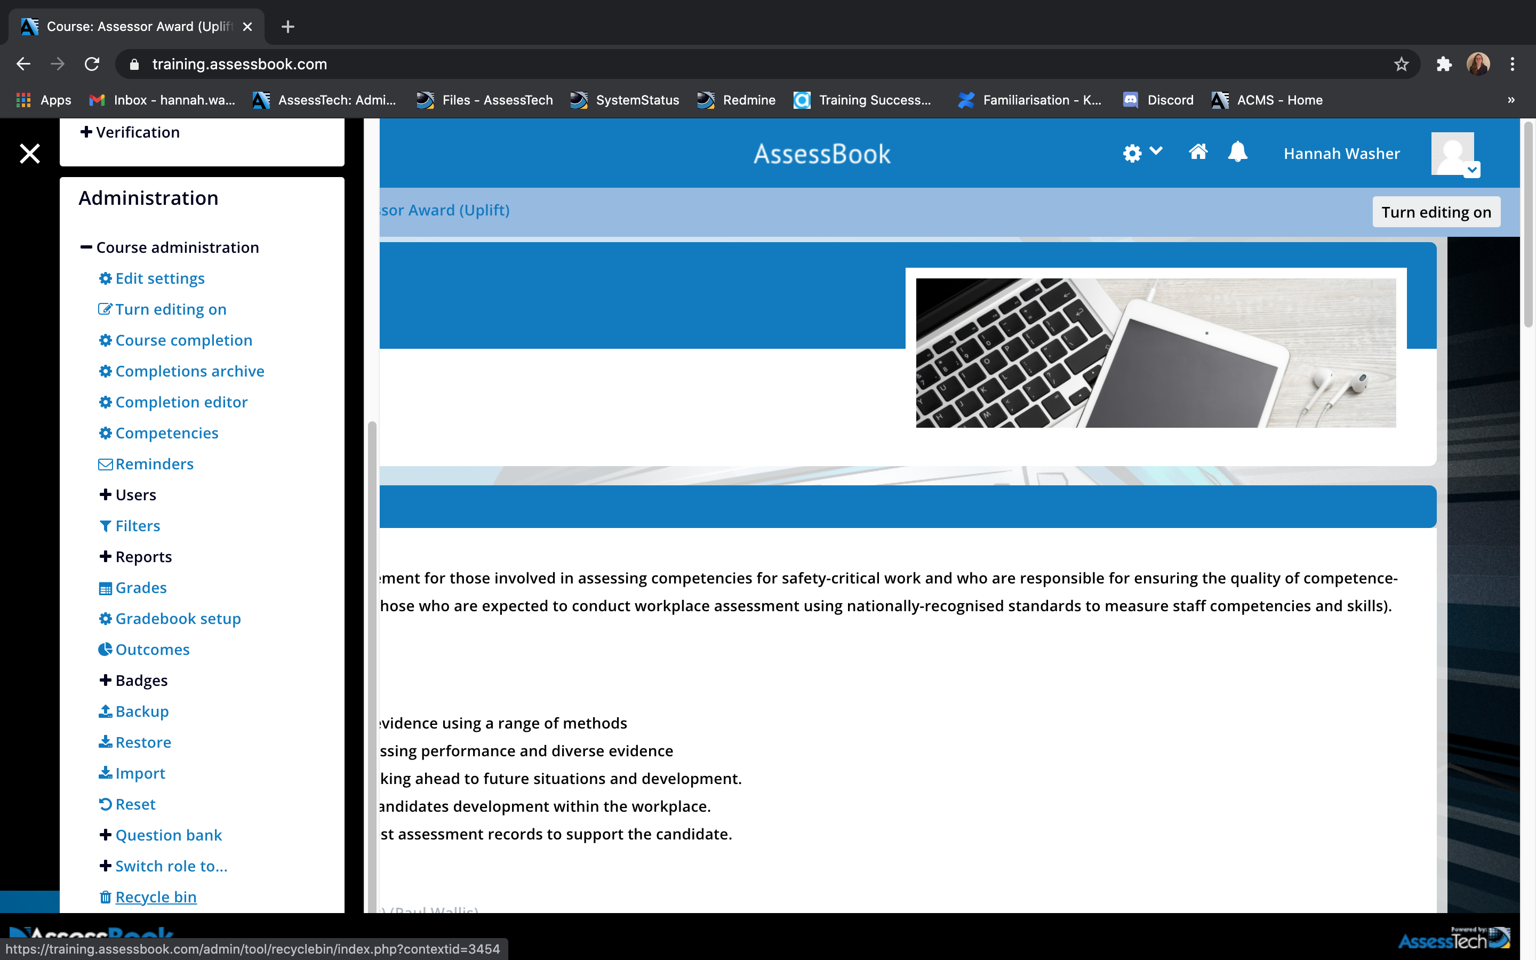Open Apps bookmark

tap(43, 100)
